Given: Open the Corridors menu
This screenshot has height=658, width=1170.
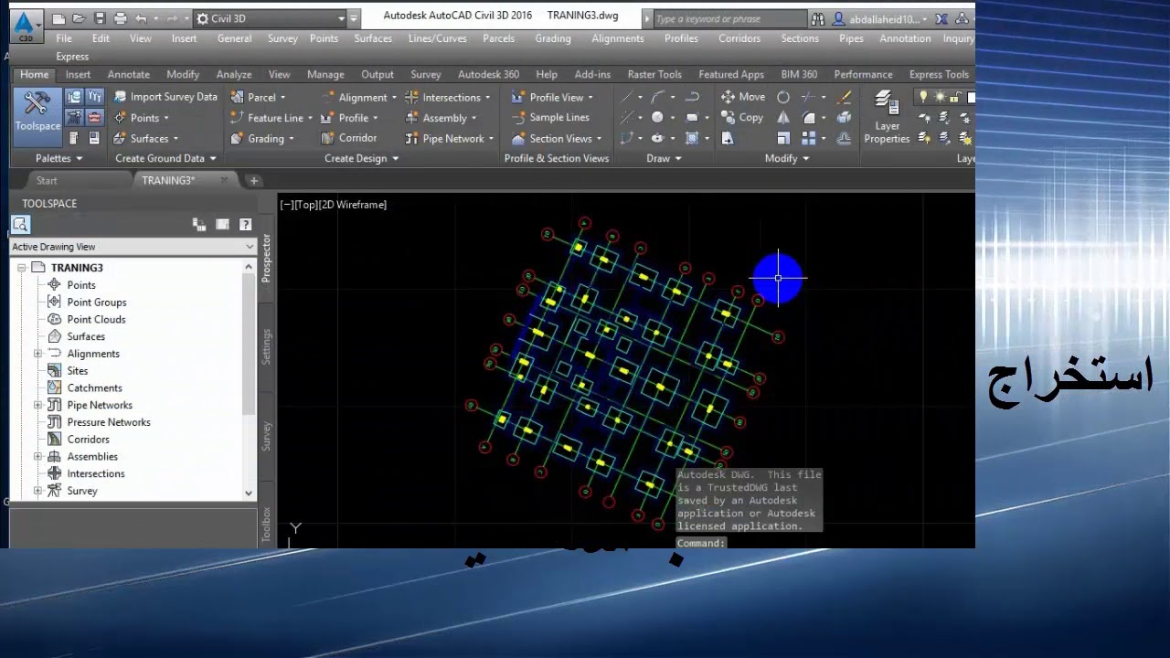Looking at the screenshot, I should [x=739, y=38].
